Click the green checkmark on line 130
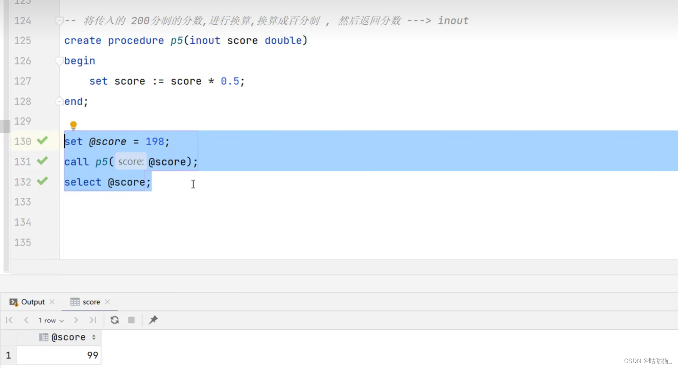678x368 pixels. click(x=42, y=141)
